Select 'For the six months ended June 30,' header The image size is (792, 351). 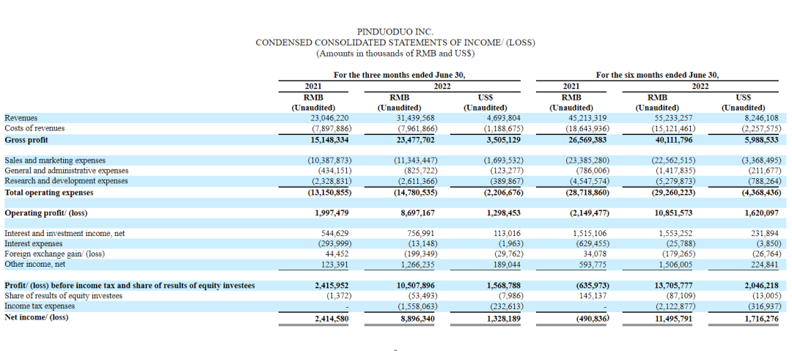657,75
